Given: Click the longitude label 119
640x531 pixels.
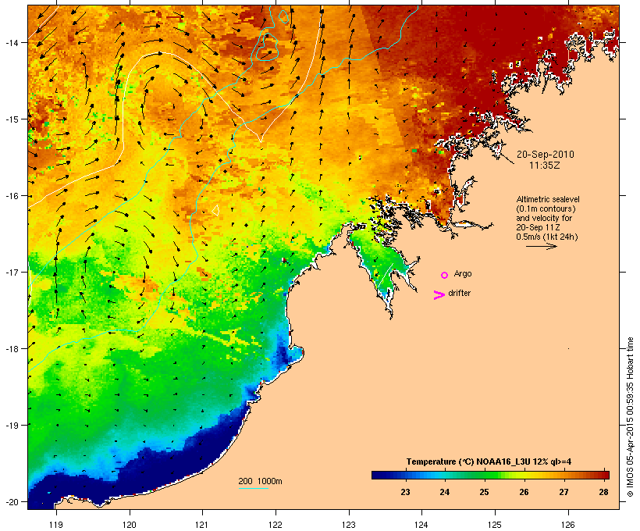Looking at the screenshot, I should pos(56,525).
